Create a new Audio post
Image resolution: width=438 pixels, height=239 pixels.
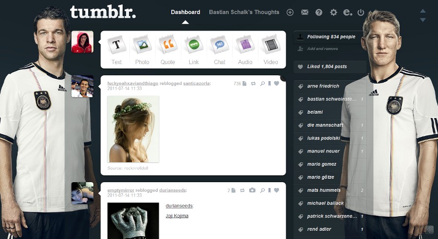[x=245, y=50]
